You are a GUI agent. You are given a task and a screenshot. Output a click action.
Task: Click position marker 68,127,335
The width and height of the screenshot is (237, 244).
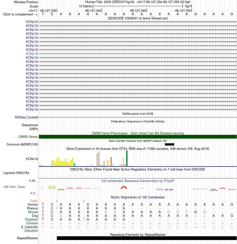(x=48, y=10)
